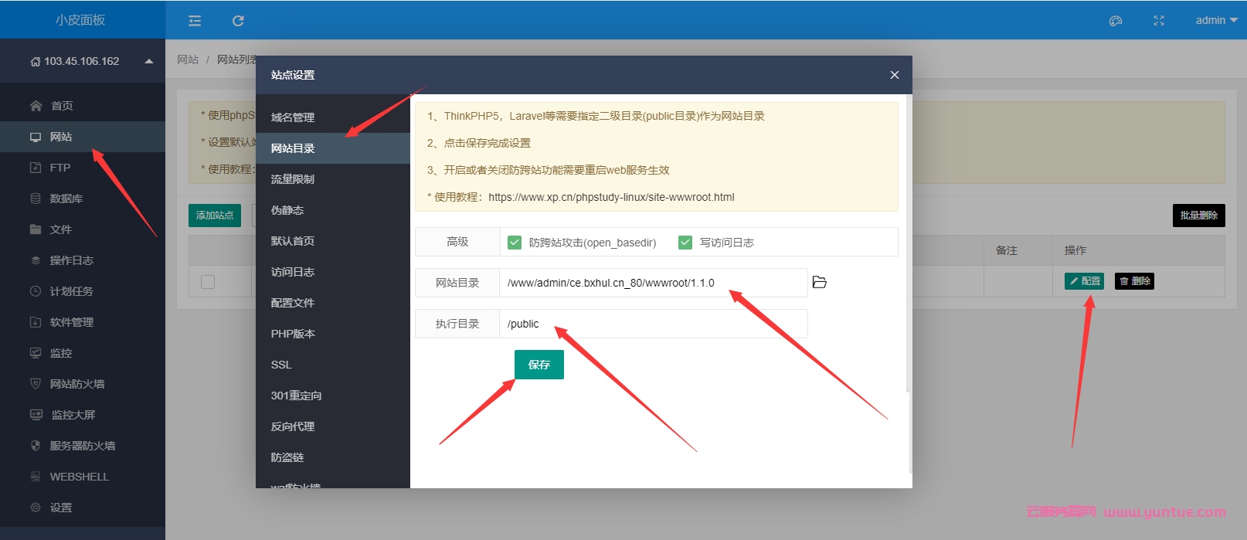Open 网站防火墙 in sidebar
The image size is (1247, 540).
[76, 384]
